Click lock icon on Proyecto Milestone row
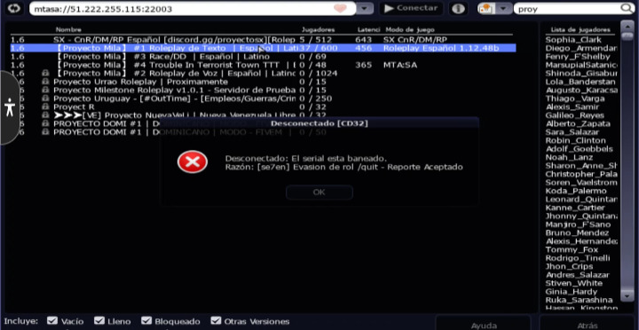639x330 pixels. click(45, 90)
